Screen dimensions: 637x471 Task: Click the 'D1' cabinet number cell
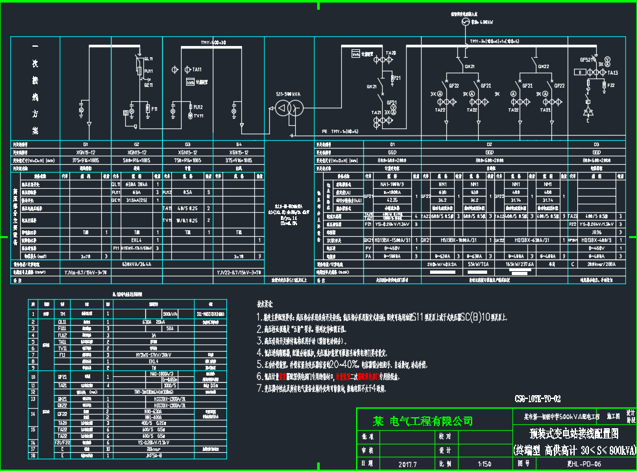392,144
